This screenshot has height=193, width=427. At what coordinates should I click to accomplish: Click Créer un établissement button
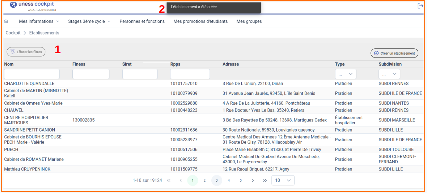(394, 53)
